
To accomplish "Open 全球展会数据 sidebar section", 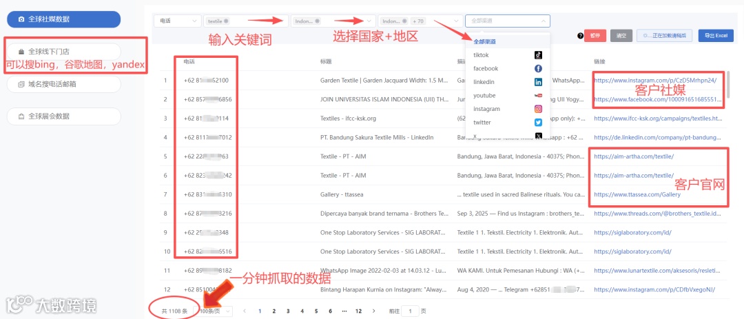I will (63, 116).
